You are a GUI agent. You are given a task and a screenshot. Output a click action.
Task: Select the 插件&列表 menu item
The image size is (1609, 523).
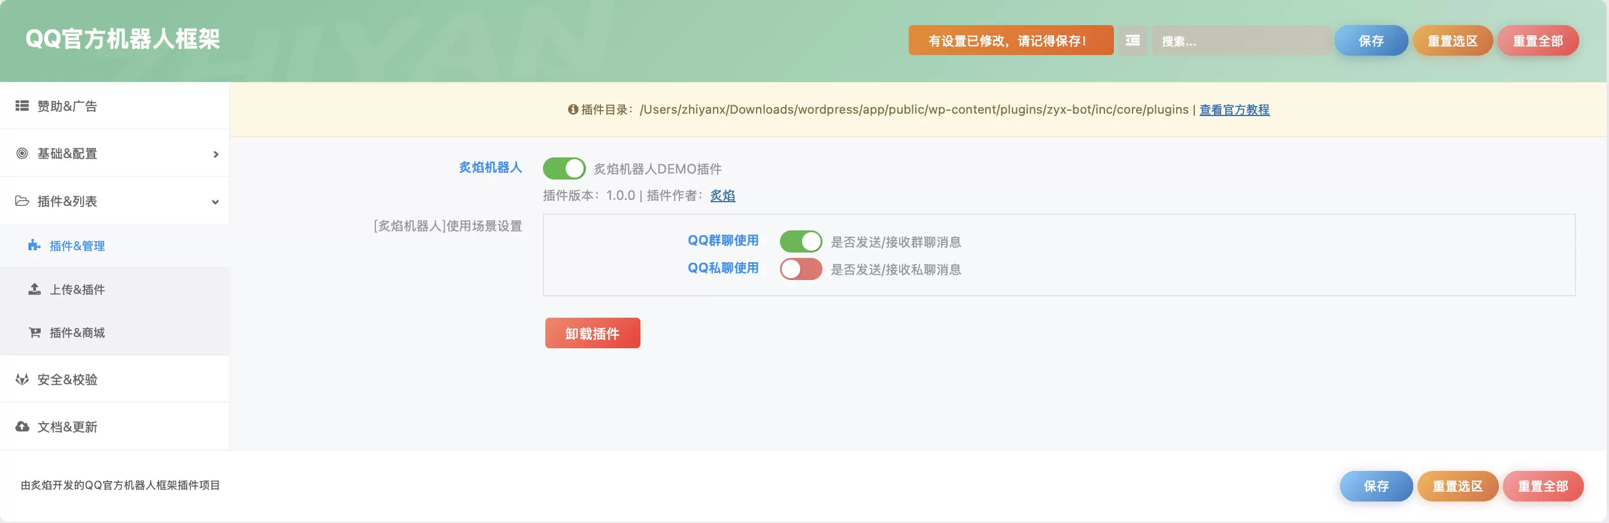pyautogui.click(x=115, y=201)
